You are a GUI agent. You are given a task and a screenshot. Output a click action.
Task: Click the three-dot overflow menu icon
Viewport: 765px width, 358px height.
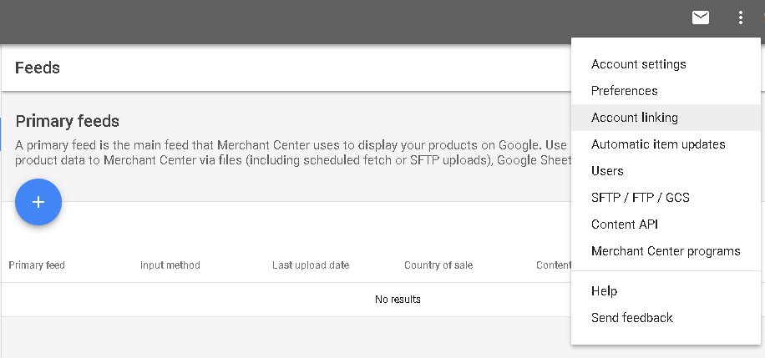(741, 18)
